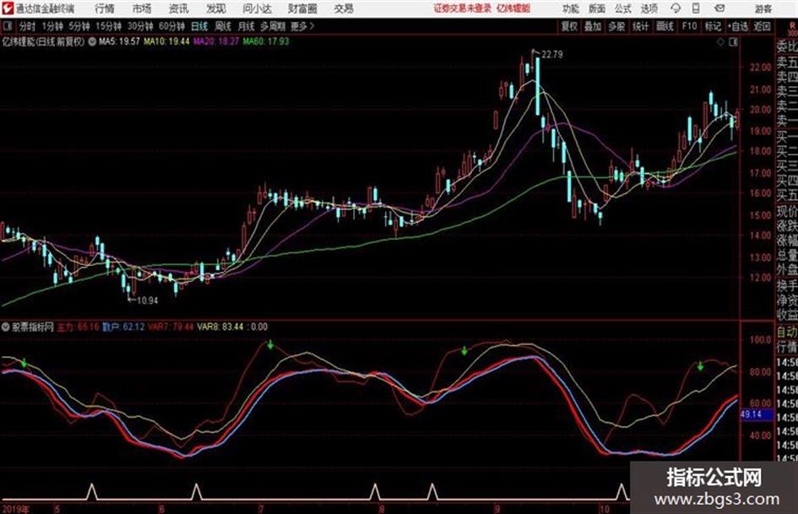Click the diamond icon above the price axis
The image size is (798, 514).
pos(720,42)
